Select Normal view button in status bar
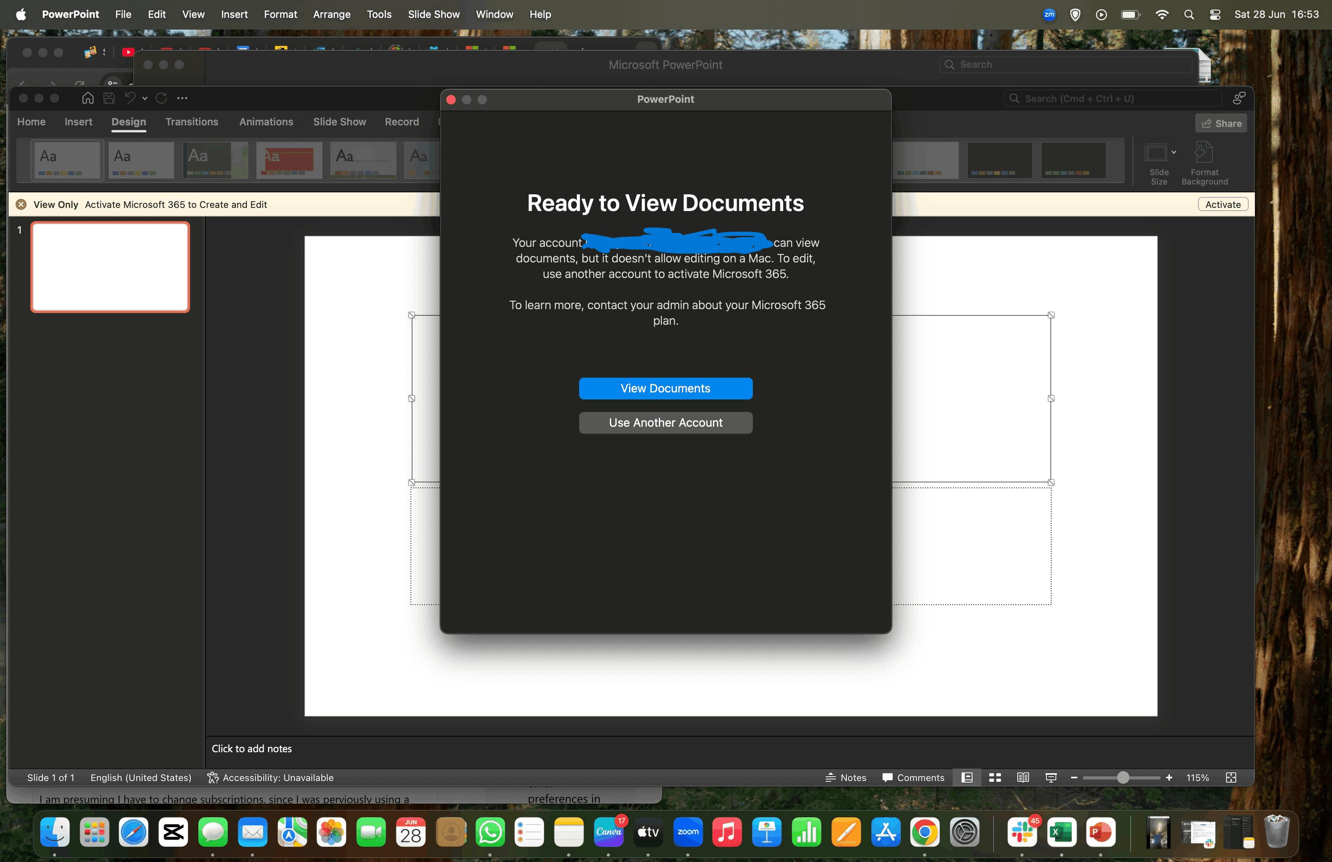 point(967,778)
